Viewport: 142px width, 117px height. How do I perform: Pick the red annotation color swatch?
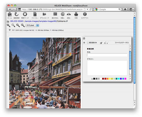[x=105, y=79]
